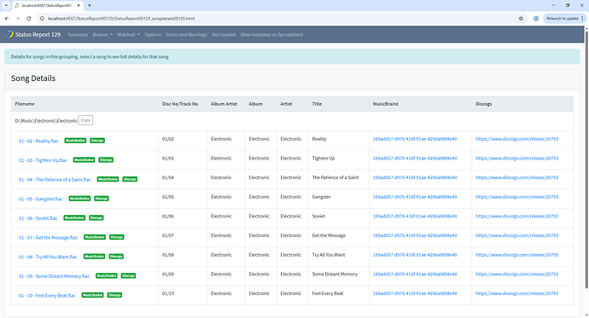Expand the Matched dropdown menu
Image resolution: width=589 pixels, height=318 pixels.
point(128,34)
